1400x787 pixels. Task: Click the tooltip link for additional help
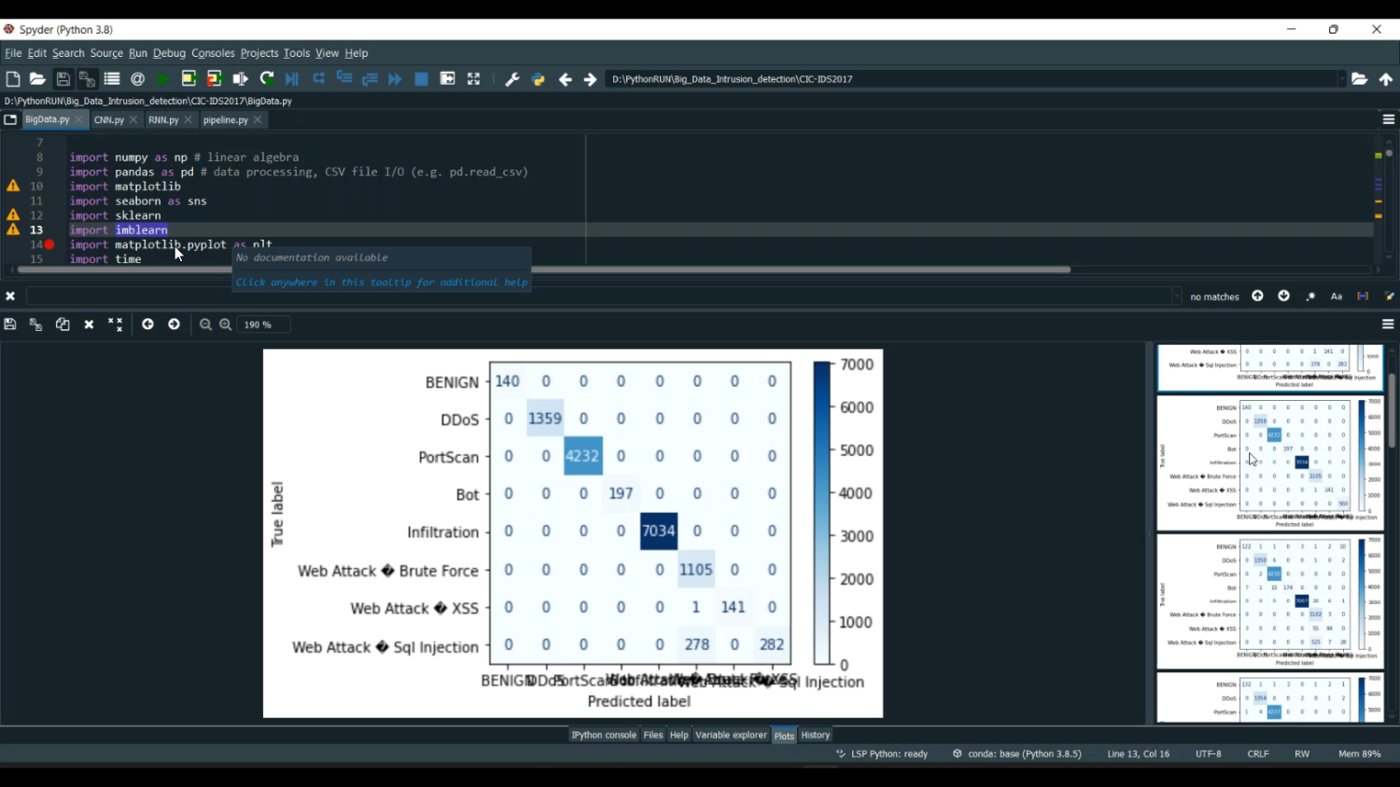pyautogui.click(x=382, y=282)
